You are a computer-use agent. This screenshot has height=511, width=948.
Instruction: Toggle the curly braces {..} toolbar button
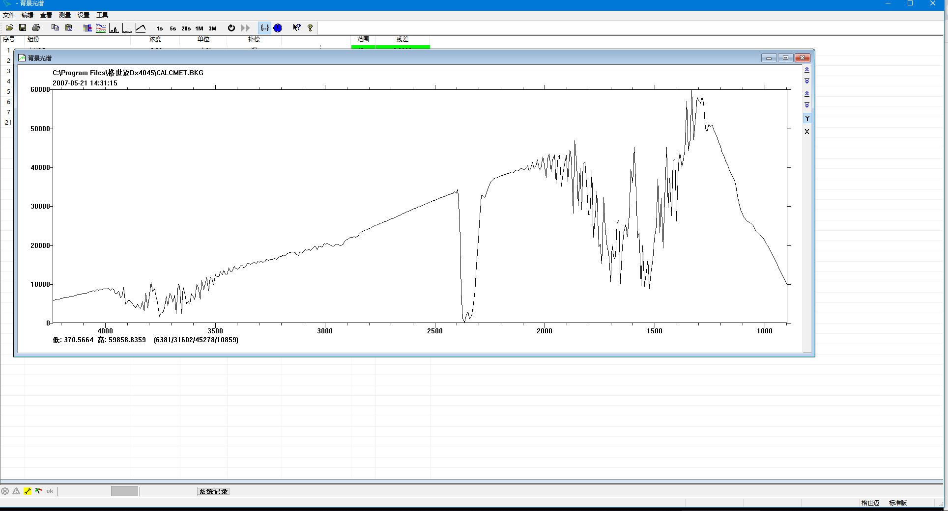pos(264,28)
